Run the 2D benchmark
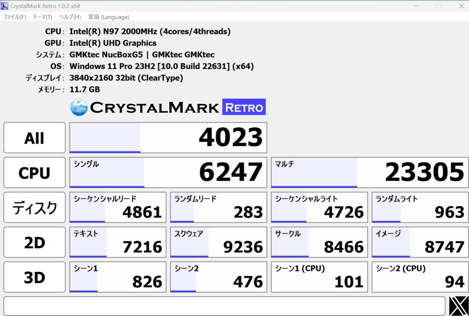469x316 pixels. pos(34,242)
